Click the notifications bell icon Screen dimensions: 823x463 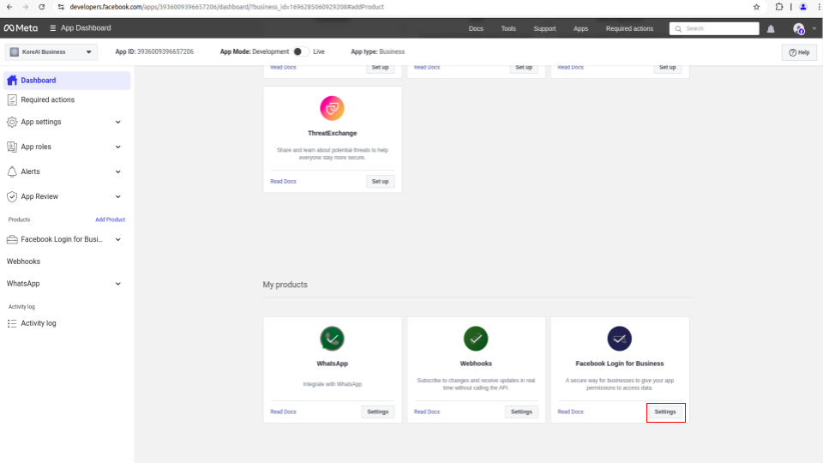click(x=771, y=28)
